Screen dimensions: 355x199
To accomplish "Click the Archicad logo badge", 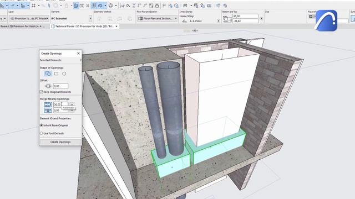I will point(326,20).
